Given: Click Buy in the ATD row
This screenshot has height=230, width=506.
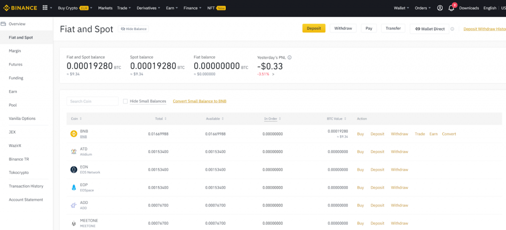Looking at the screenshot, I should 360,152.
